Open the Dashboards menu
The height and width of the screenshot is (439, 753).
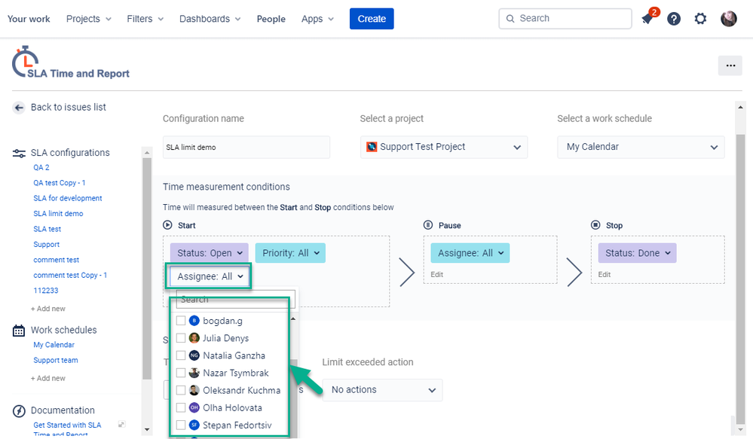(x=210, y=19)
